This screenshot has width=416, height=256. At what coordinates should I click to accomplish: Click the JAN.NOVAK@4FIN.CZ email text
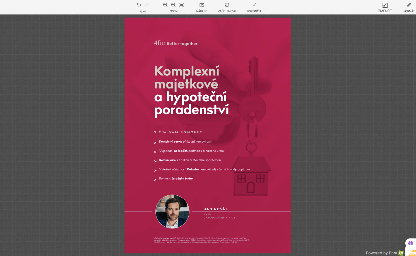220,217
